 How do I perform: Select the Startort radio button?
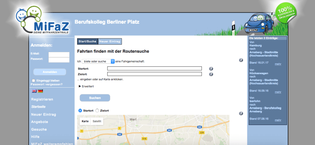80,110
